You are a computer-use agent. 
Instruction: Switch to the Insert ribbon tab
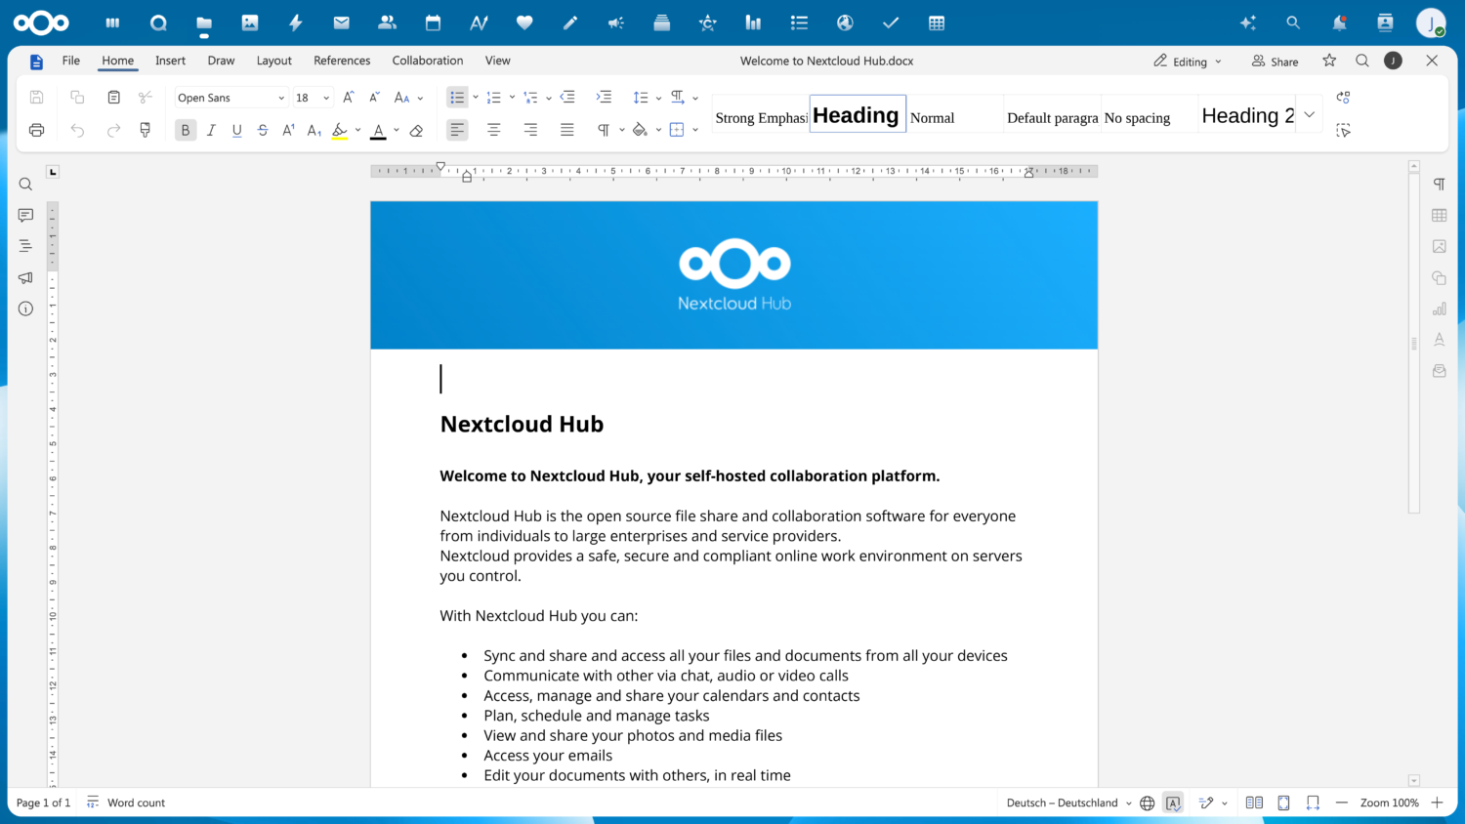170,61
